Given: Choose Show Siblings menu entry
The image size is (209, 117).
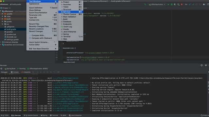Looking at the screenshot, I should (x=42, y=10).
